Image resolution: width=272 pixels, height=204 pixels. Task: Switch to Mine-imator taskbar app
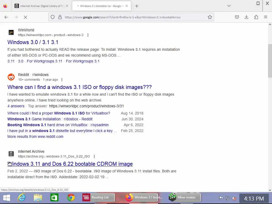point(184,197)
